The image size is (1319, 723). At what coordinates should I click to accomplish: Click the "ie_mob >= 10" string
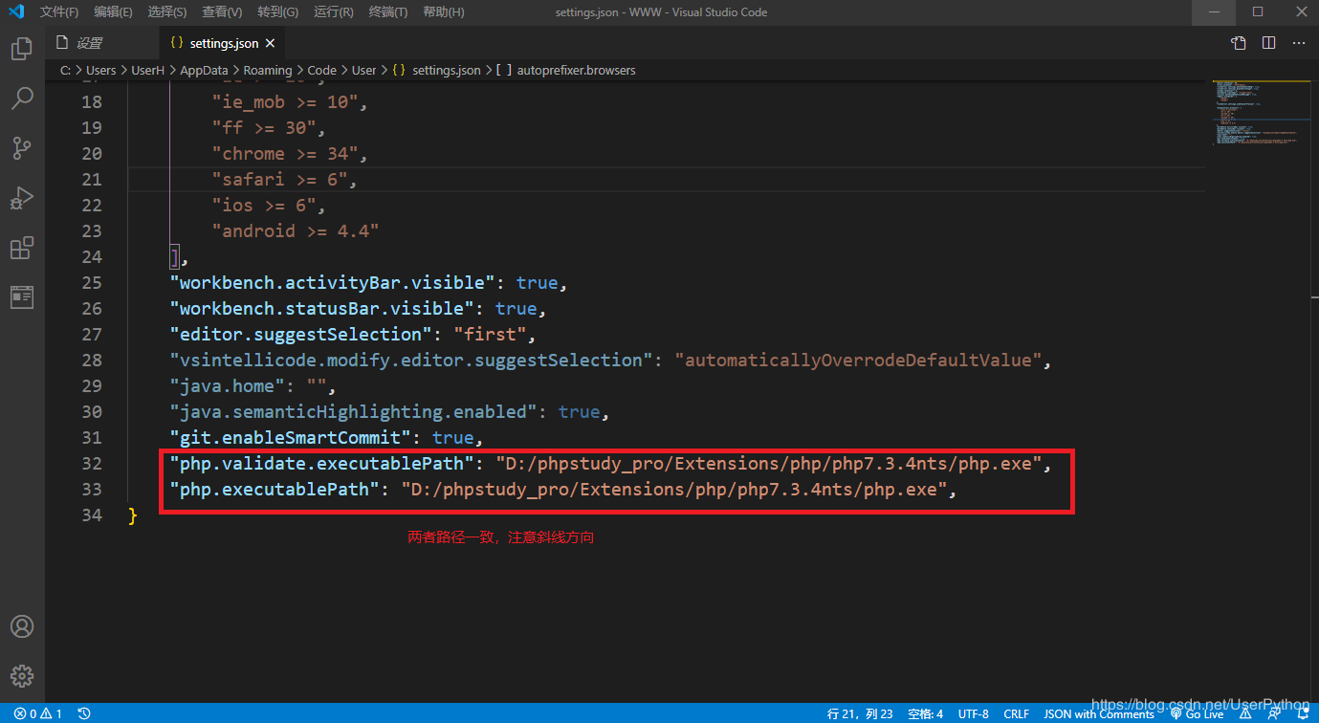pyautogui.click(x=285, y=101)
